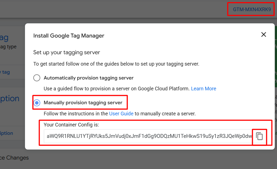Select Automatically provision tagging server option
The image size is (277, 169).
[37, 78]
